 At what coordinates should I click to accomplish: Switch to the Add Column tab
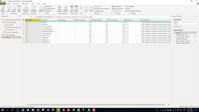[x=25, y=4]
